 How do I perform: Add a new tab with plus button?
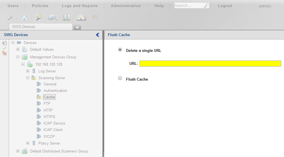[x=77, y=27]
